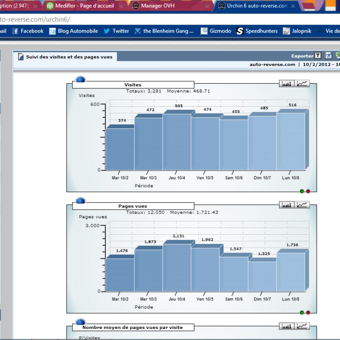Viewport: 340px width, 340px height.
Task: Click the Jeu 10/4 bar in Visites chart
Action: pyautogui.click(x=177, y=142)
